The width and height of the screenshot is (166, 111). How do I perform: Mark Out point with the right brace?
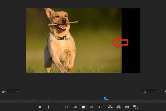coord(56,107)
